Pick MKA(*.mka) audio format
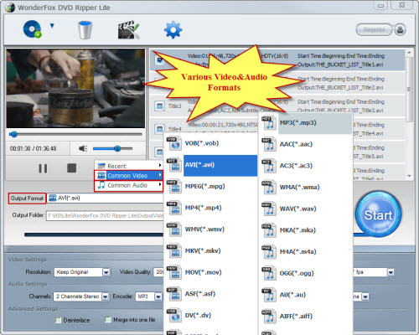Image resolution: width=419 pixels, height=335 pixels. pyautogui.click(x=306, y=230)
